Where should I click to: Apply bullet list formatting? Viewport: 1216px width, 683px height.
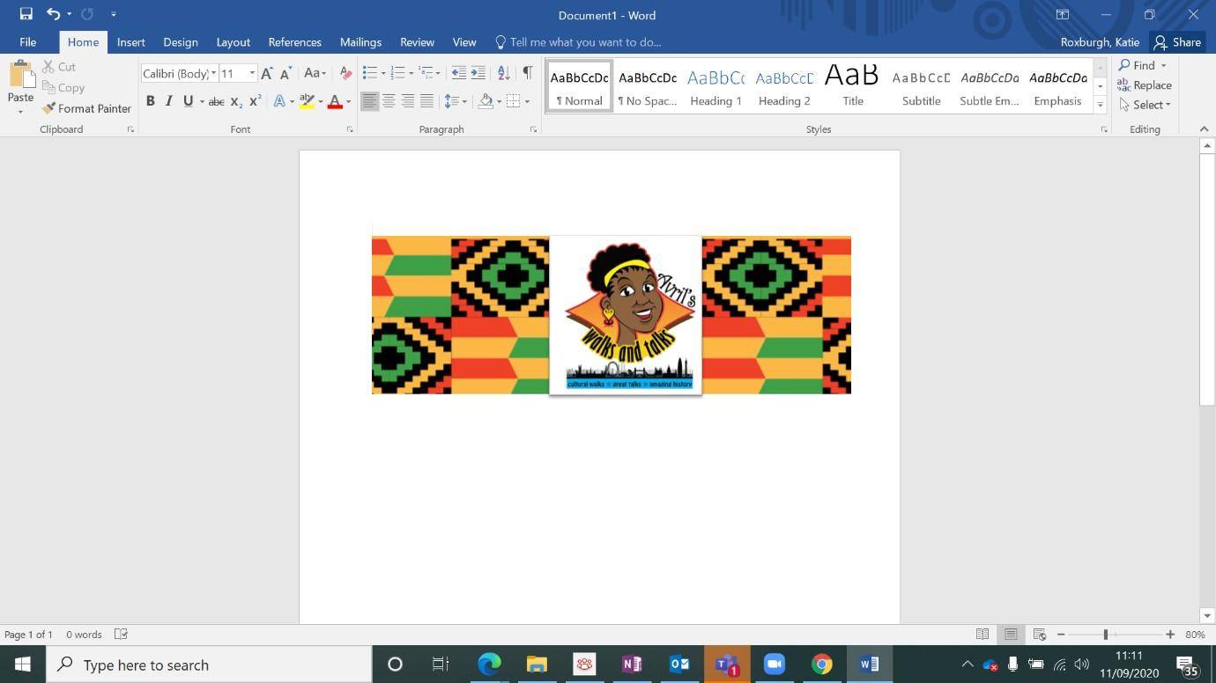[370, 73]
